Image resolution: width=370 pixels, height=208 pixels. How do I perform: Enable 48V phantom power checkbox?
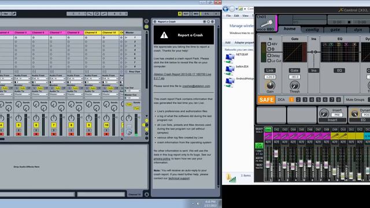coord(269,44)
